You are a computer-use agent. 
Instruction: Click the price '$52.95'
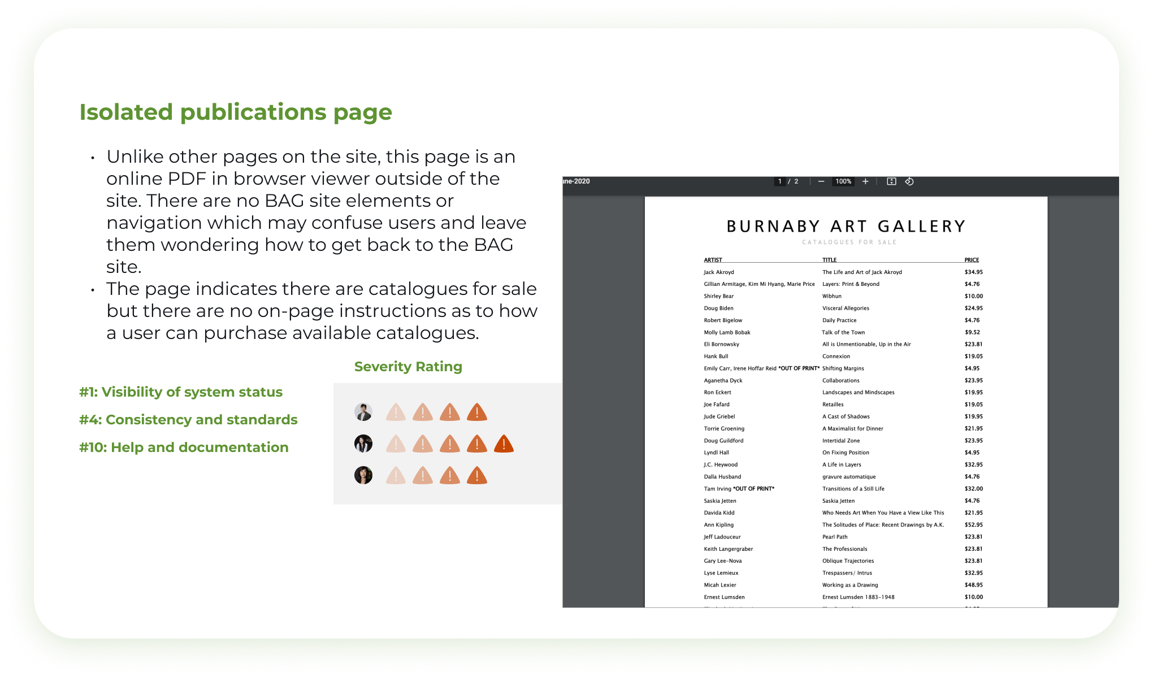[974, 525]
